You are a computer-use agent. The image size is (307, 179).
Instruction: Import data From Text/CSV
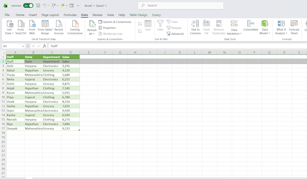(21, 28)
